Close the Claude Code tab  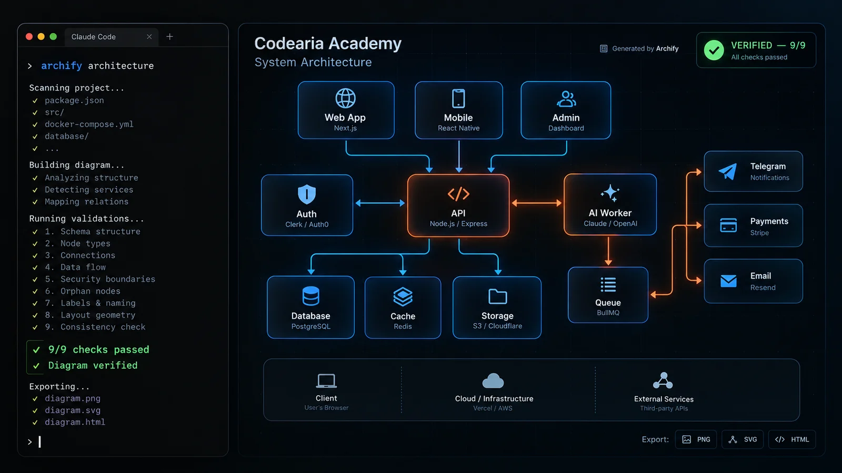pos(149,37)
